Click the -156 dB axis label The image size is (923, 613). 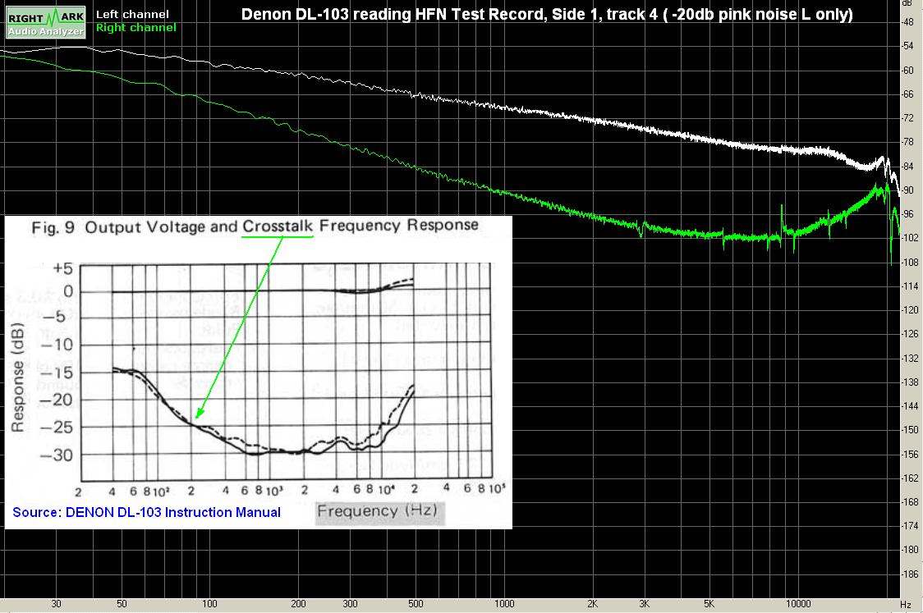(x=910, y=454)
